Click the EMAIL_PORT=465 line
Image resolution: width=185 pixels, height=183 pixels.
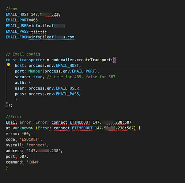point(22,20)
